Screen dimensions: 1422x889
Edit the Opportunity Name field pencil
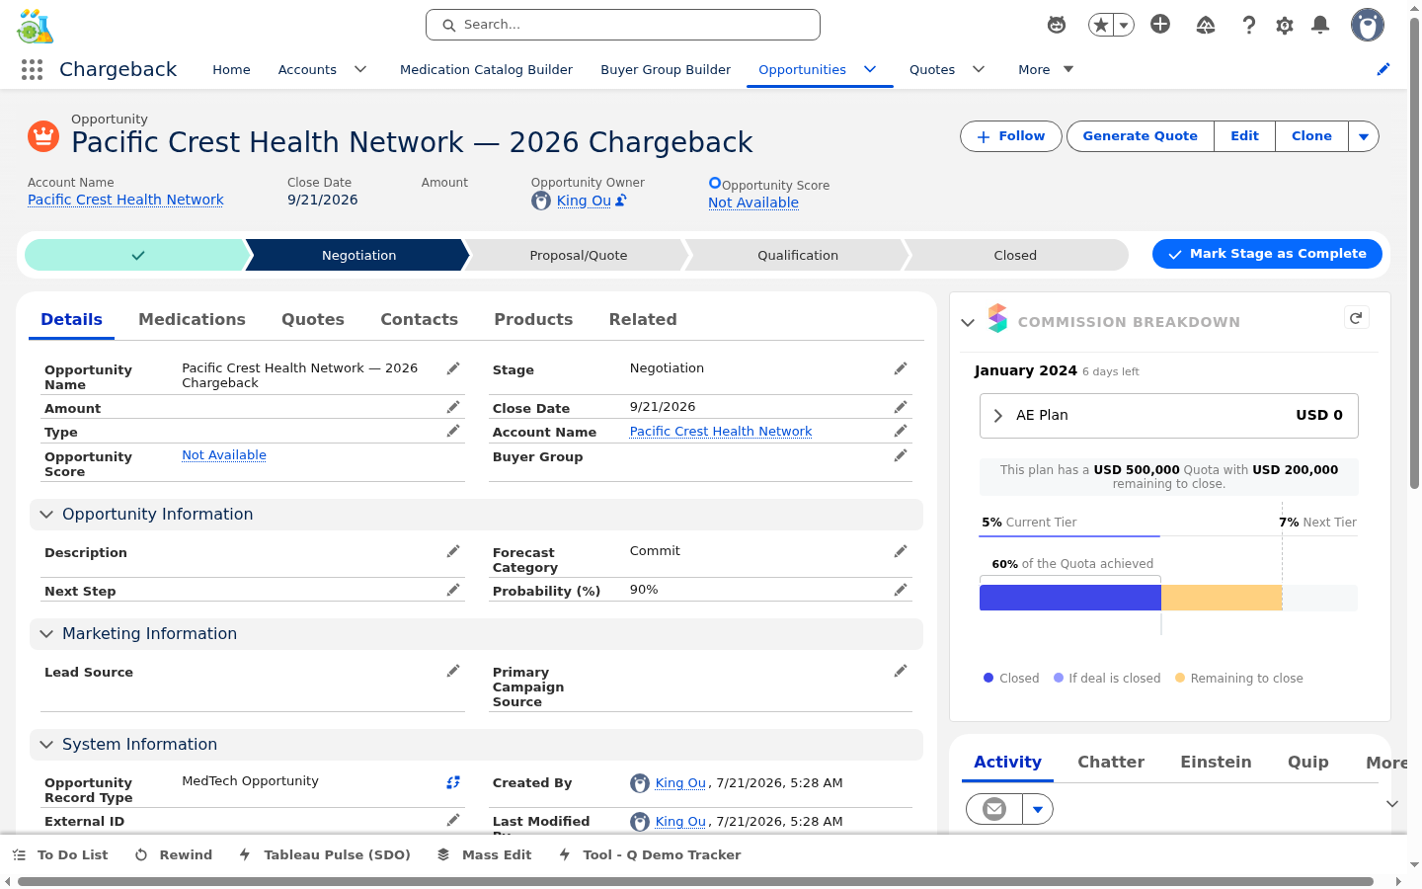[x=453, y=368]
